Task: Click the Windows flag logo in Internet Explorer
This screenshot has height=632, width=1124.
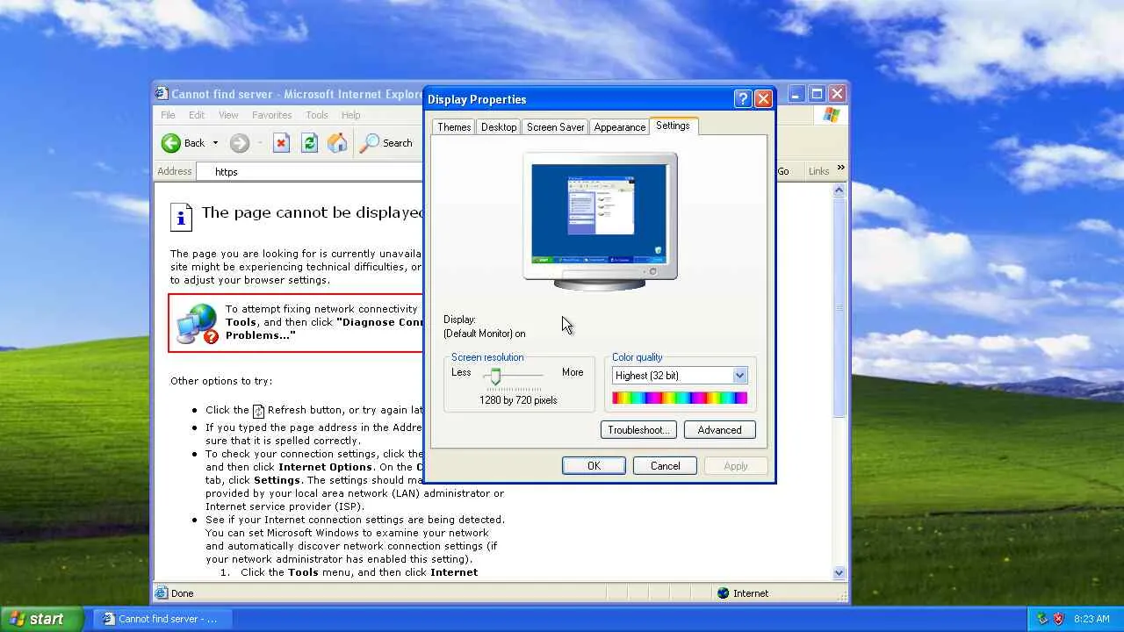Action: pos(831,116)
